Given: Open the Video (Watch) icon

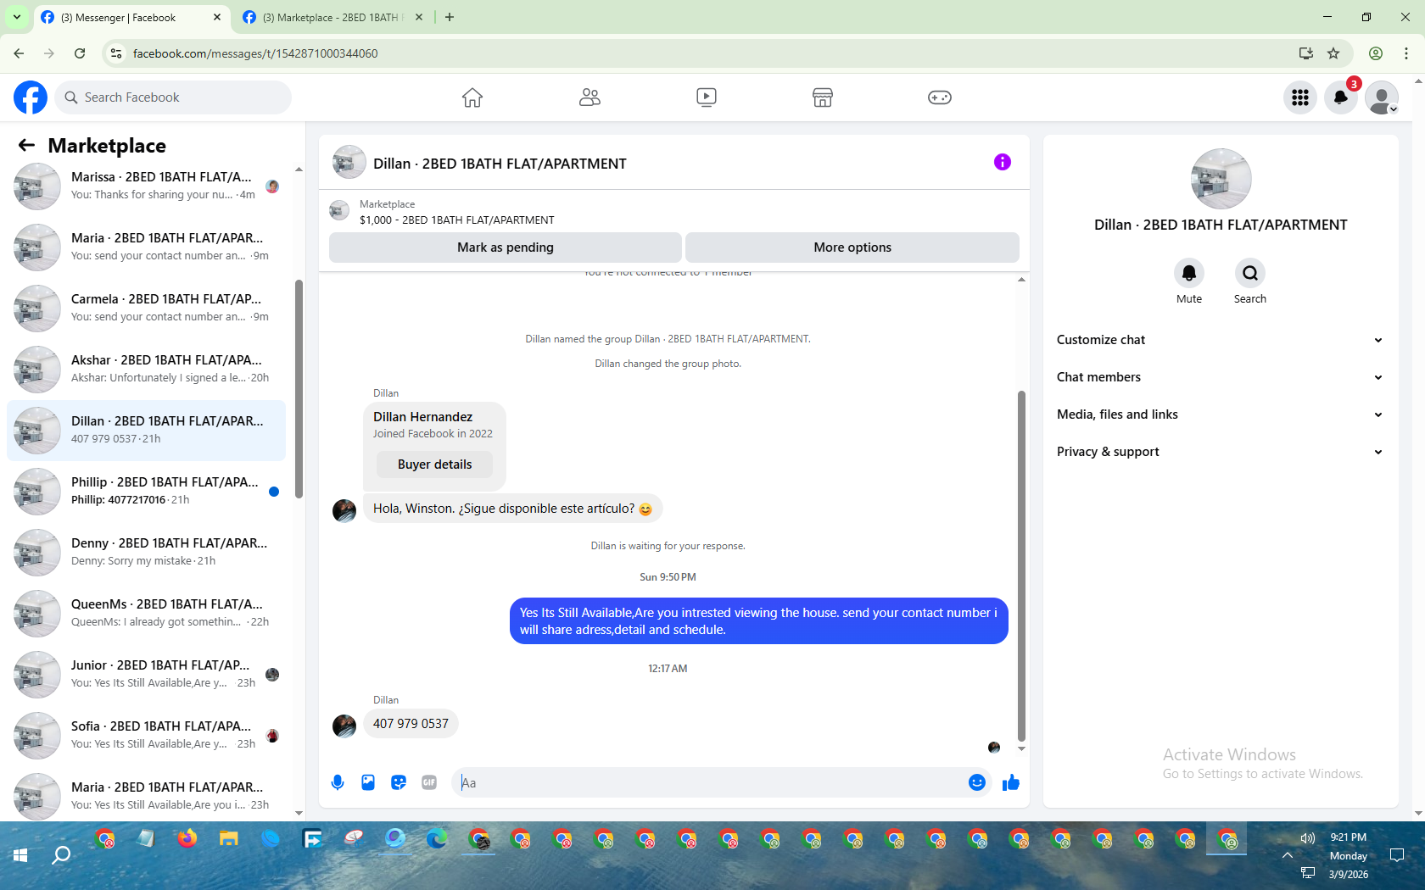Looking at the screenshot, I should [707, 97].
